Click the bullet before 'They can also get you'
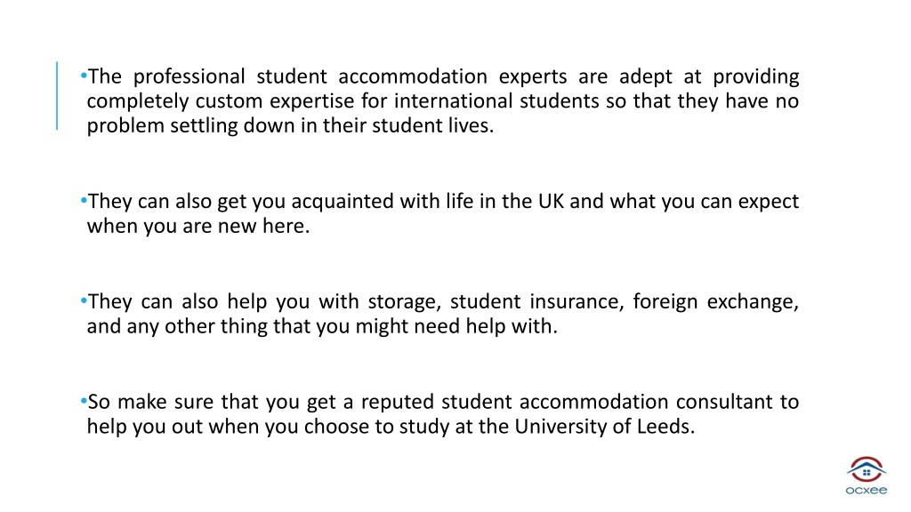911x512 pixels. (x=84, y=200)
